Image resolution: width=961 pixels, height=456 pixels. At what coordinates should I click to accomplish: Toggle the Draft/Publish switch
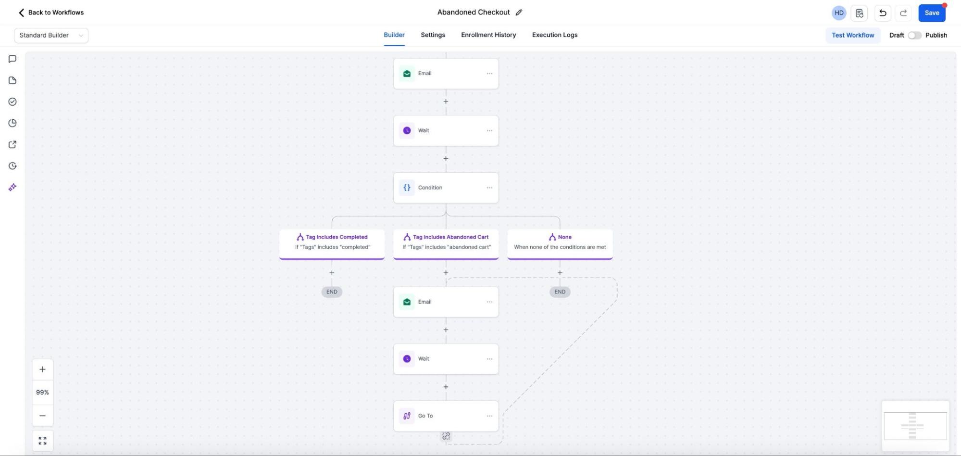914,35
